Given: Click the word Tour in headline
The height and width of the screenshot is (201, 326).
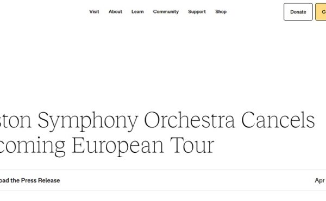Looking at the screenshot, I should tap(192, 145).
